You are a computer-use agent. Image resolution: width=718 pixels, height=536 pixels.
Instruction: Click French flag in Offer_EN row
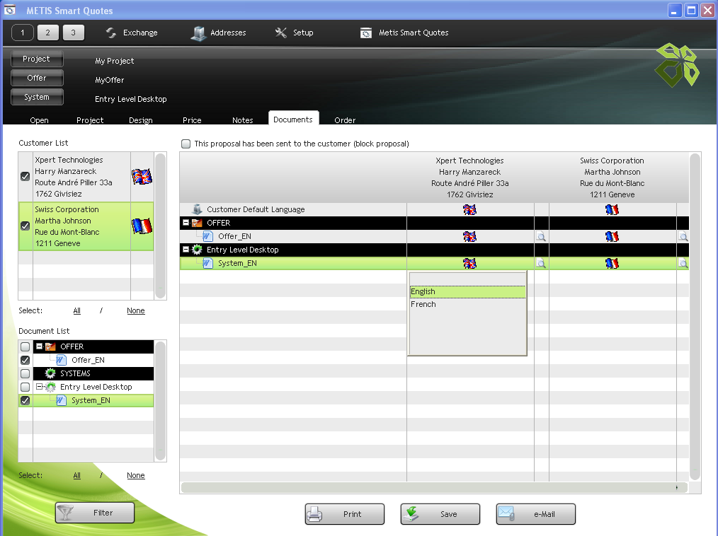click(612, 236)
